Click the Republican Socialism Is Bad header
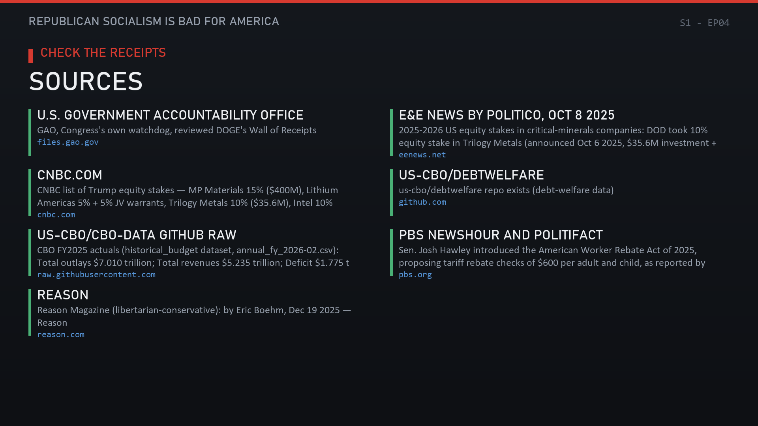 [154, 21]
